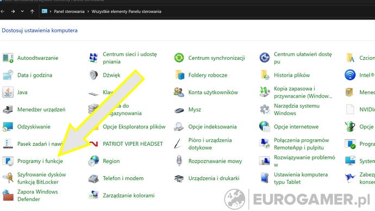The image size is (375, 211).
Task: Open the Centrum synchronizacji green icon
Action: click(x=179, y=58)
